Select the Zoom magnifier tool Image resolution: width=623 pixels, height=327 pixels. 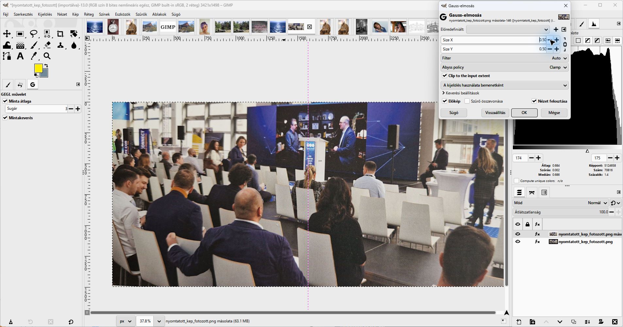point(47,56)
